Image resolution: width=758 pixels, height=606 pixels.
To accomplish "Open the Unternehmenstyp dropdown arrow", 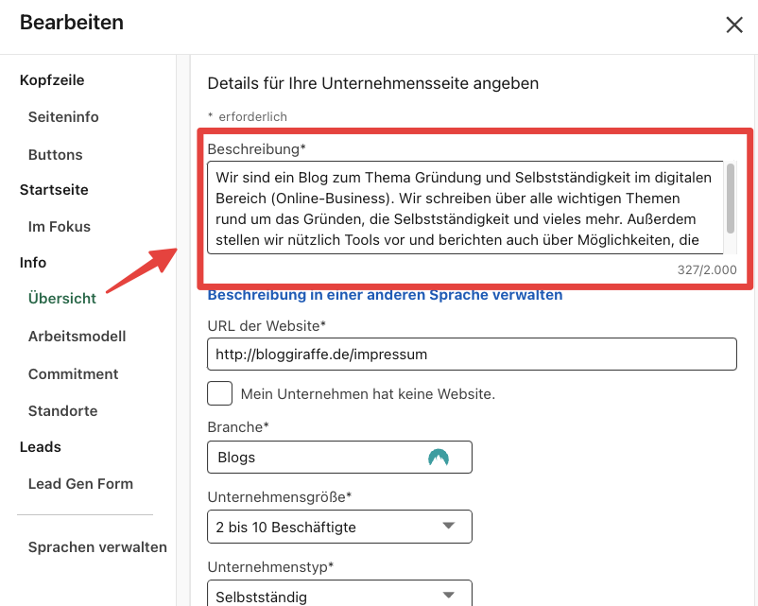I will [448, 596].
